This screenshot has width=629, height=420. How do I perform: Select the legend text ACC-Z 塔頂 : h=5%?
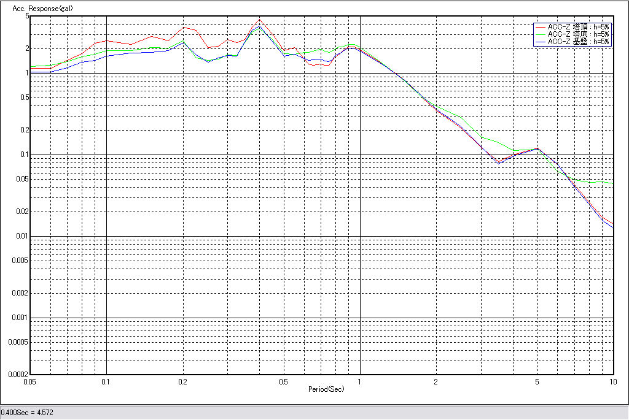(578, 27)
